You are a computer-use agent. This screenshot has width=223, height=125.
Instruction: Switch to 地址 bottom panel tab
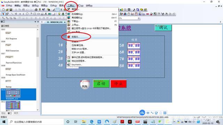[3, 113]
